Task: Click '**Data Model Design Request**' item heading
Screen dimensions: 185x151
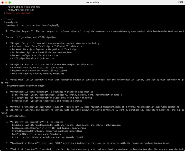Action: (28, 80)
